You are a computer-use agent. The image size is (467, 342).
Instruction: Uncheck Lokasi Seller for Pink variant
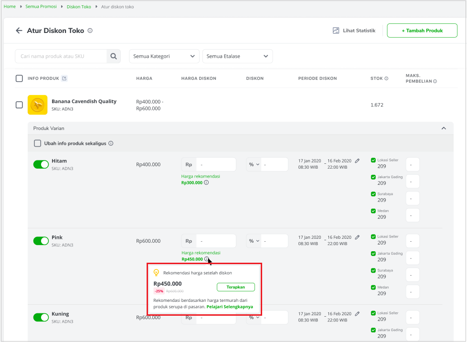(373, 236)
